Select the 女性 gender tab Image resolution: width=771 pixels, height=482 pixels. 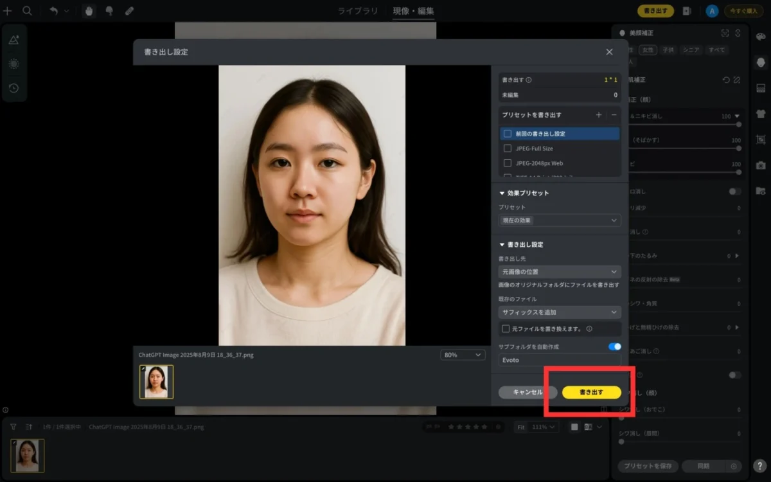coord(648,49)
